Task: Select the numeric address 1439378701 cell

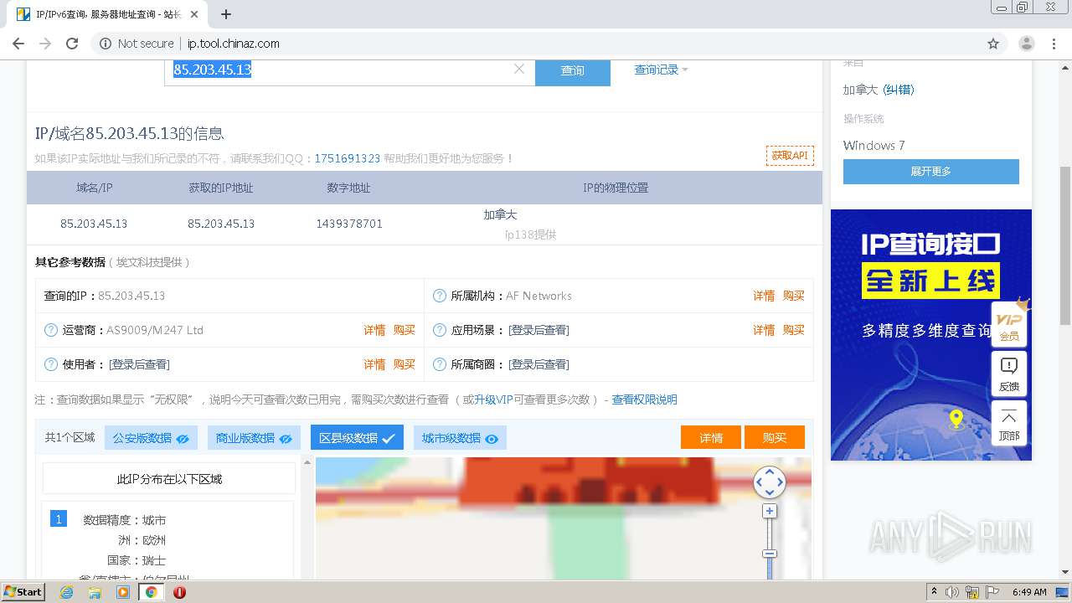Action: [x=349, y=224]
